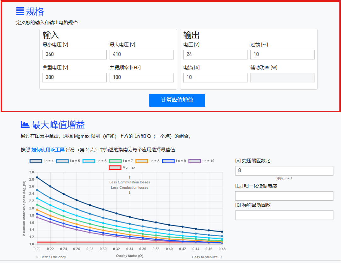Click the [Q] 标称品质因数 input field

point(284,215)
